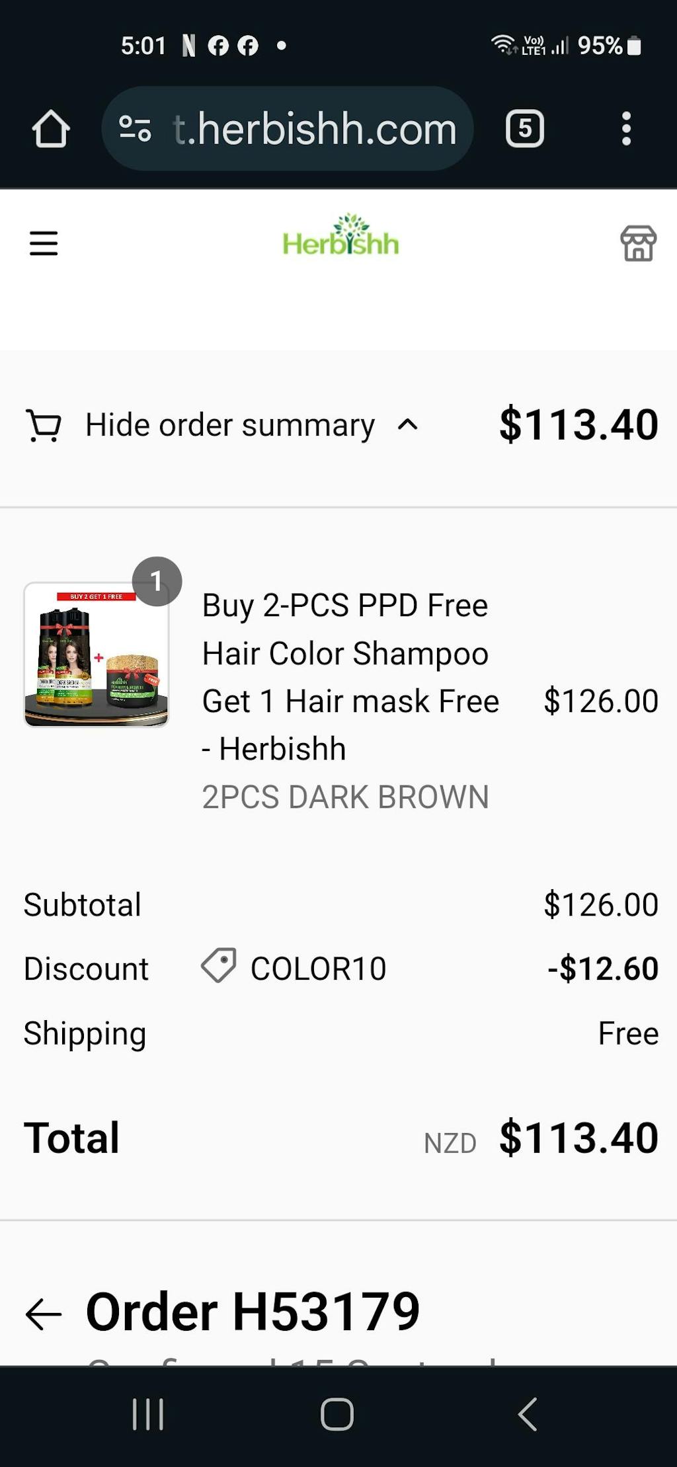Tap the product thumbnail image
The width and height of the screenshot is (677, 1467).
(x=97, y=654)
